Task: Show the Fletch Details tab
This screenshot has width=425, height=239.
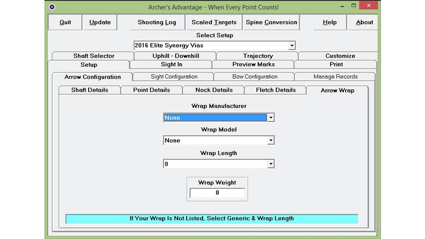Action: pos(276,90)
